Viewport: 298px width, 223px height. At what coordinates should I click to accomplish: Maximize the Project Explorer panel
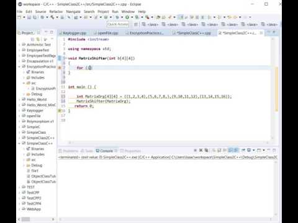point(52,32)
